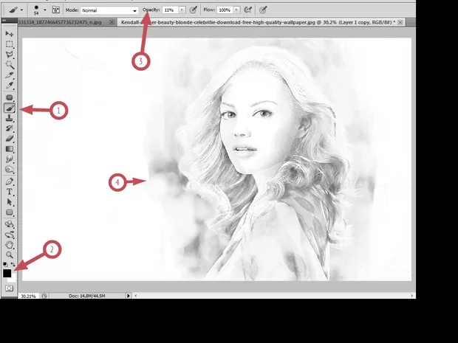Select the Eyedropper tool
Image resolution: width=458 pixels, height=343 pixels.
click(10, 86)
